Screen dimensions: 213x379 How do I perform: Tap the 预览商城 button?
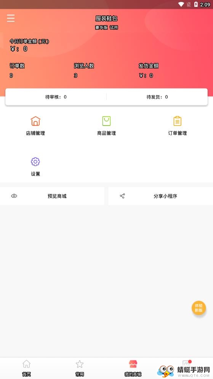tap(52, 196)
